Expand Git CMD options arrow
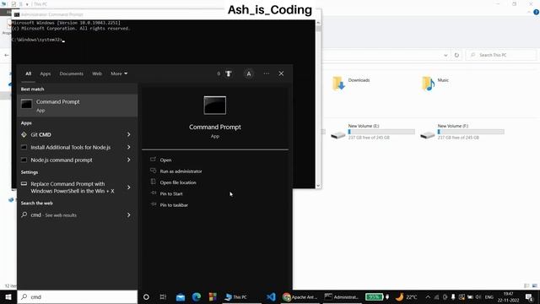 tap(129, 134)
